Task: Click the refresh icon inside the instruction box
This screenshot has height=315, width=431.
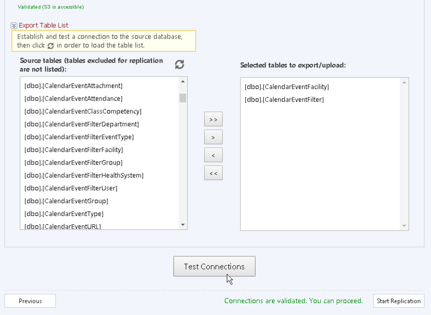Action: tap(50, 46)
